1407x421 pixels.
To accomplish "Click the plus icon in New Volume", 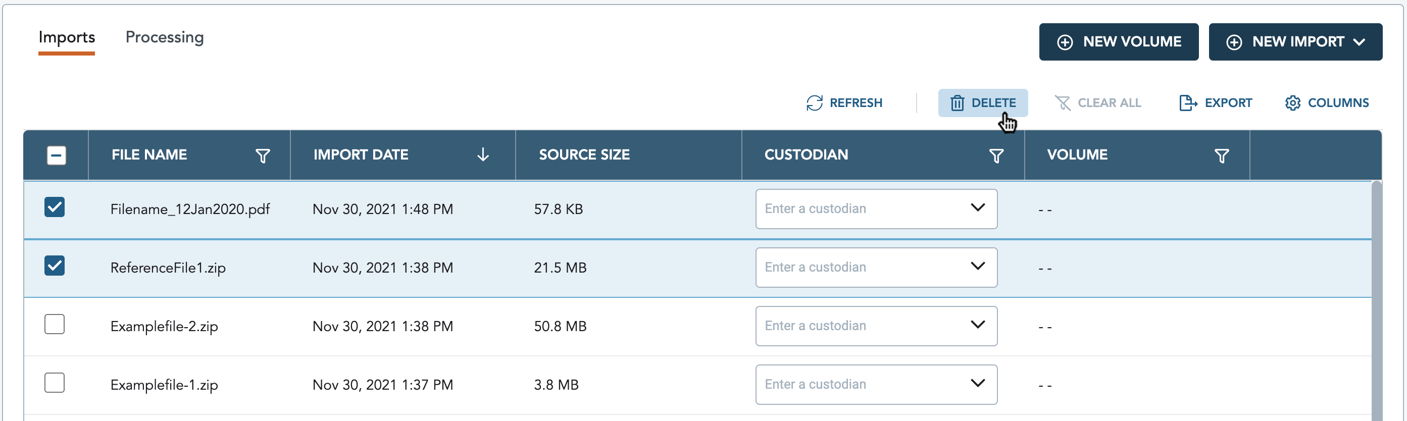I will click(1065, 42).
